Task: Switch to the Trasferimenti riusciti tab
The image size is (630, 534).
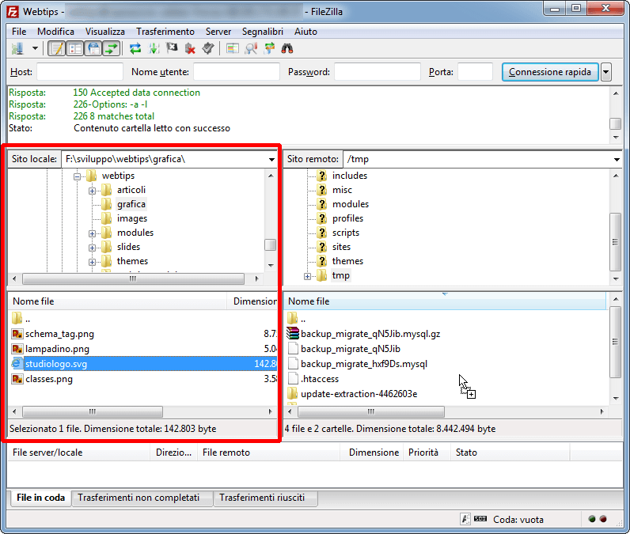Action: pyautogui.click(x=266, y=498)
